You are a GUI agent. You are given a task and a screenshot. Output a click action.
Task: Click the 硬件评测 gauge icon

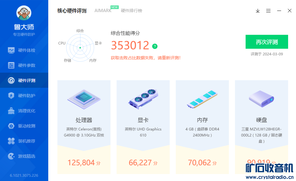[x=11, y=80]
